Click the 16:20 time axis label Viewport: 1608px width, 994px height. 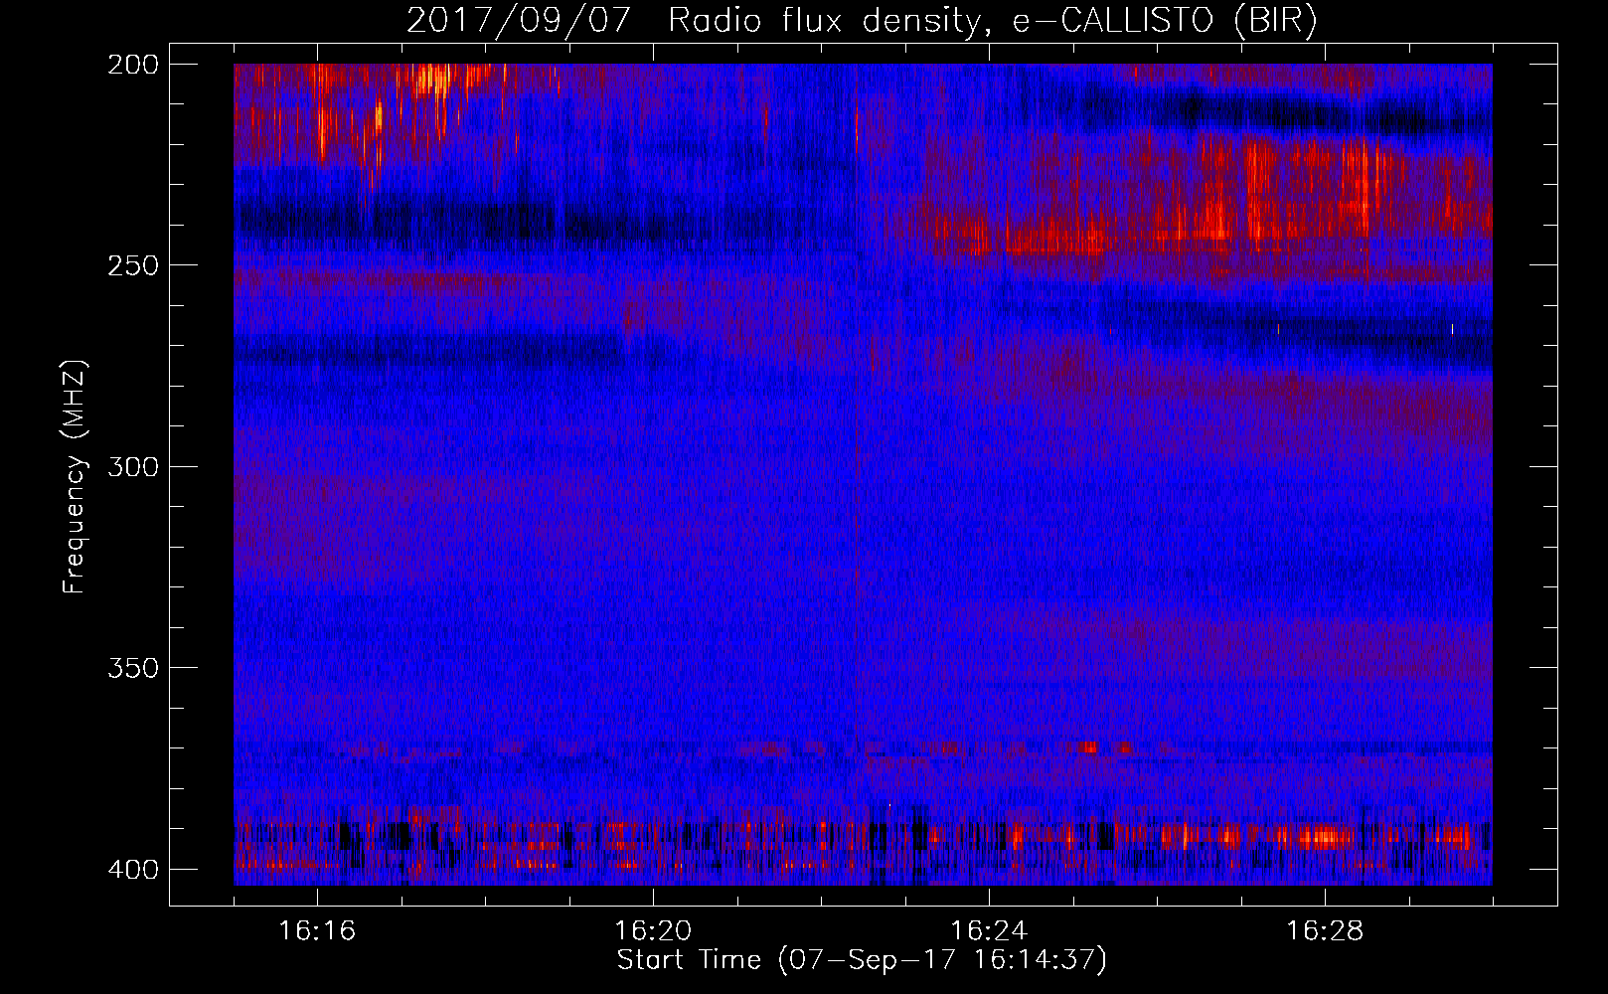pos(653,931)
